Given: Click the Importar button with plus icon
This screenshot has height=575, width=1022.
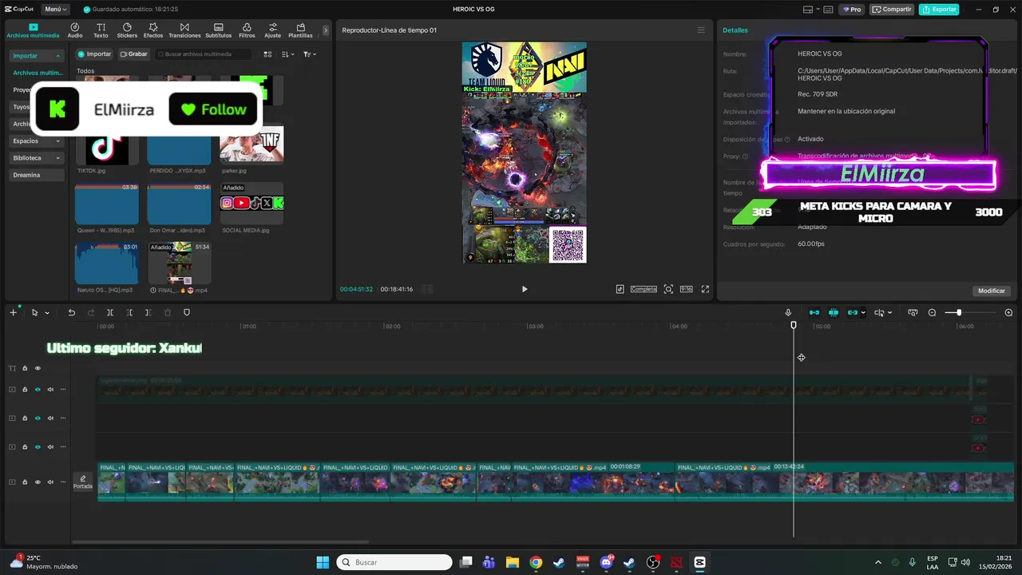Looking at the screenshot, I should point(94,54).
